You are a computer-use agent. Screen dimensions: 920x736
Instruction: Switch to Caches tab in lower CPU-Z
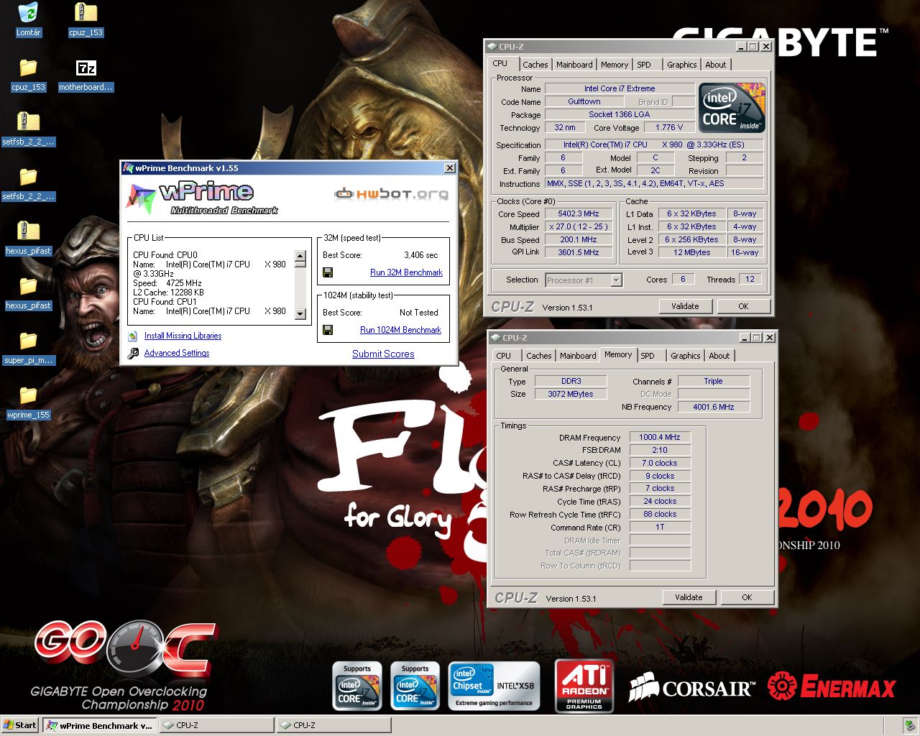pyautogui.click(x=539, y=356)
